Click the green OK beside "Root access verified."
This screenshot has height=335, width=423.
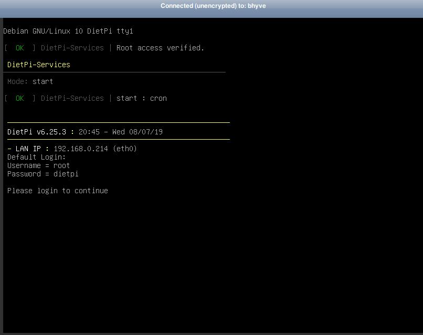point(20,48)
